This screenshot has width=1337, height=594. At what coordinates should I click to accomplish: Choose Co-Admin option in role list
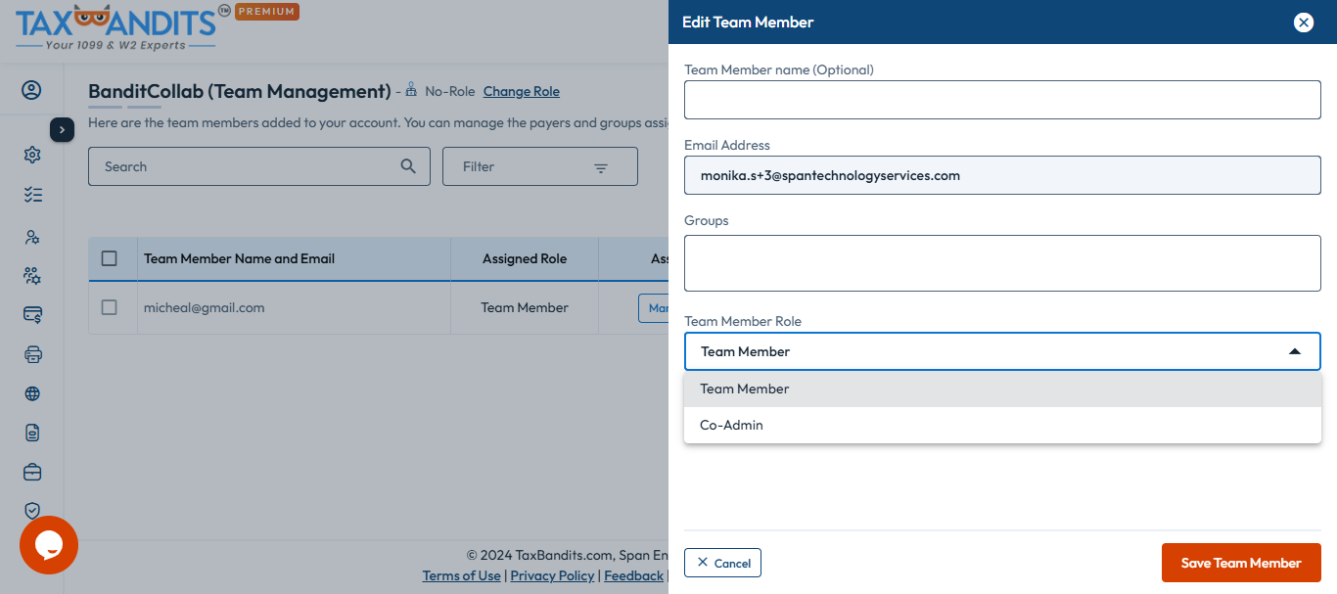pyautogui.click(x=1002, y=425)
